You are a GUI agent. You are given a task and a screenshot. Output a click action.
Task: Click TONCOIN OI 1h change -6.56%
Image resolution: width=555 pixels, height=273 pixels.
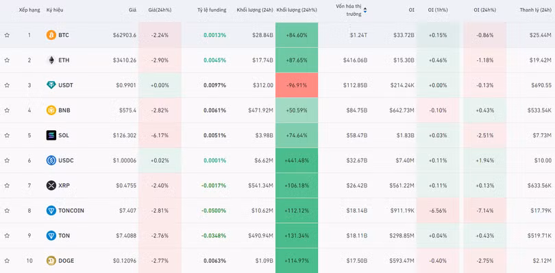(x=437, y=211)
